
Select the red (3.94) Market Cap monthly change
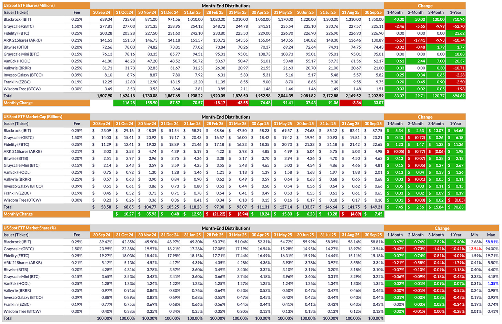(x=237, y=214)
